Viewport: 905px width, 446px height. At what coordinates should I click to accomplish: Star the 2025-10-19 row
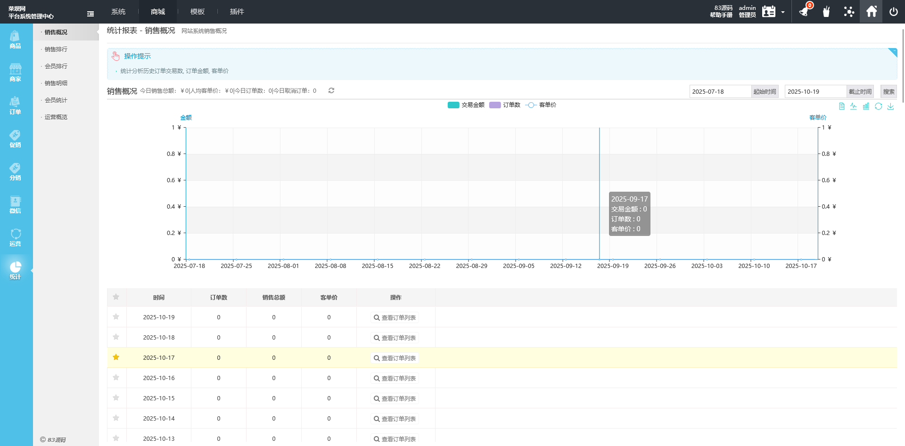tap(116, 316)
